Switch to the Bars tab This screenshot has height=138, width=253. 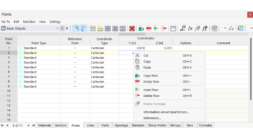(190, 125)
